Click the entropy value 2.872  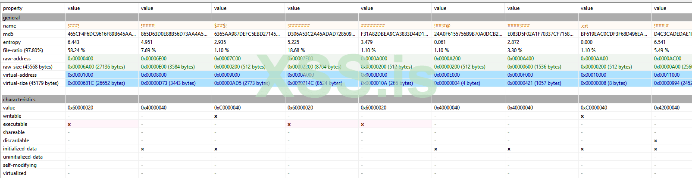(514, 42)
